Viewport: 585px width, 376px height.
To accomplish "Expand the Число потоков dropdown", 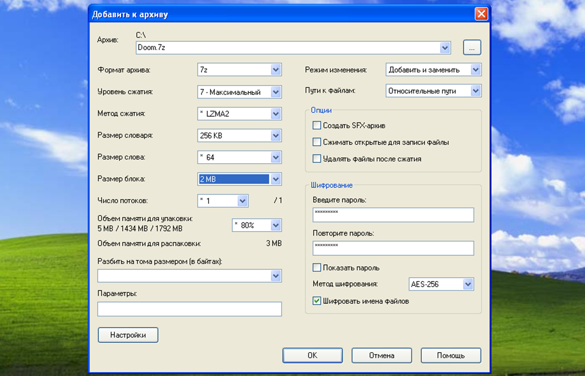I will 223,201.
